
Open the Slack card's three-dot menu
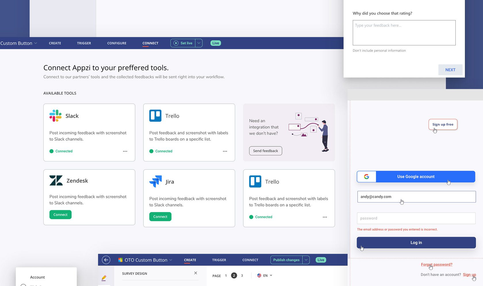coord(125,151)
